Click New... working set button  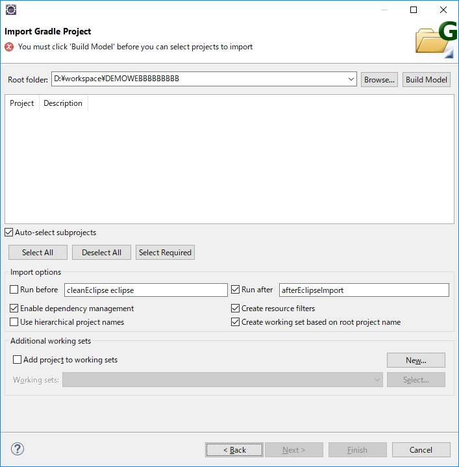click(x=416, y=360)
